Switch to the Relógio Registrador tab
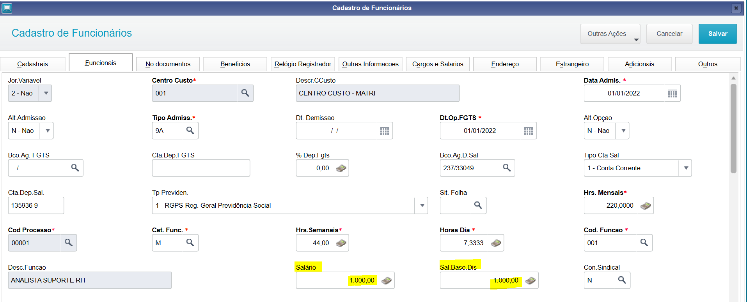747x302 pixels. 303,64
